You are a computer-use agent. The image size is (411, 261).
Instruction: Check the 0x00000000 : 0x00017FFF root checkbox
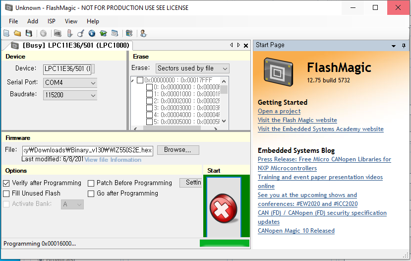pyautogui.click(x=140, y=80)
